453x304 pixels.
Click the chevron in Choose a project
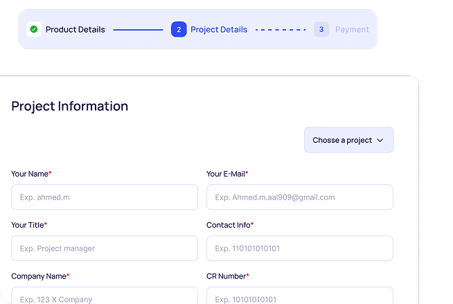click(380, 141)
